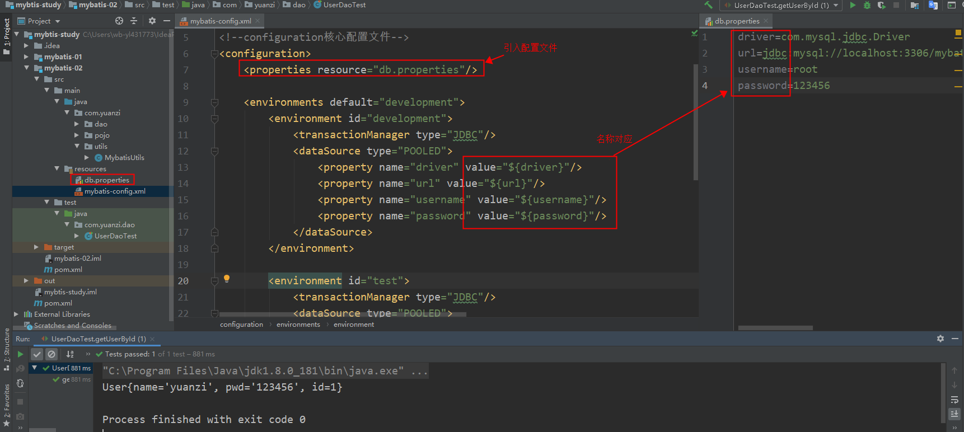Toggle show ignored tests button
The height and width of the screenshot is (432, 964).
52,354
